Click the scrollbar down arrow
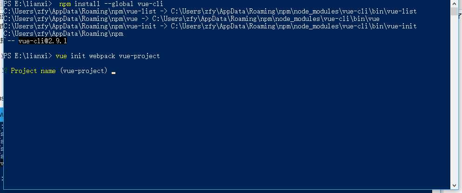Image resolution: width=462 pixels, height=193 pixels. coord(454,187)
